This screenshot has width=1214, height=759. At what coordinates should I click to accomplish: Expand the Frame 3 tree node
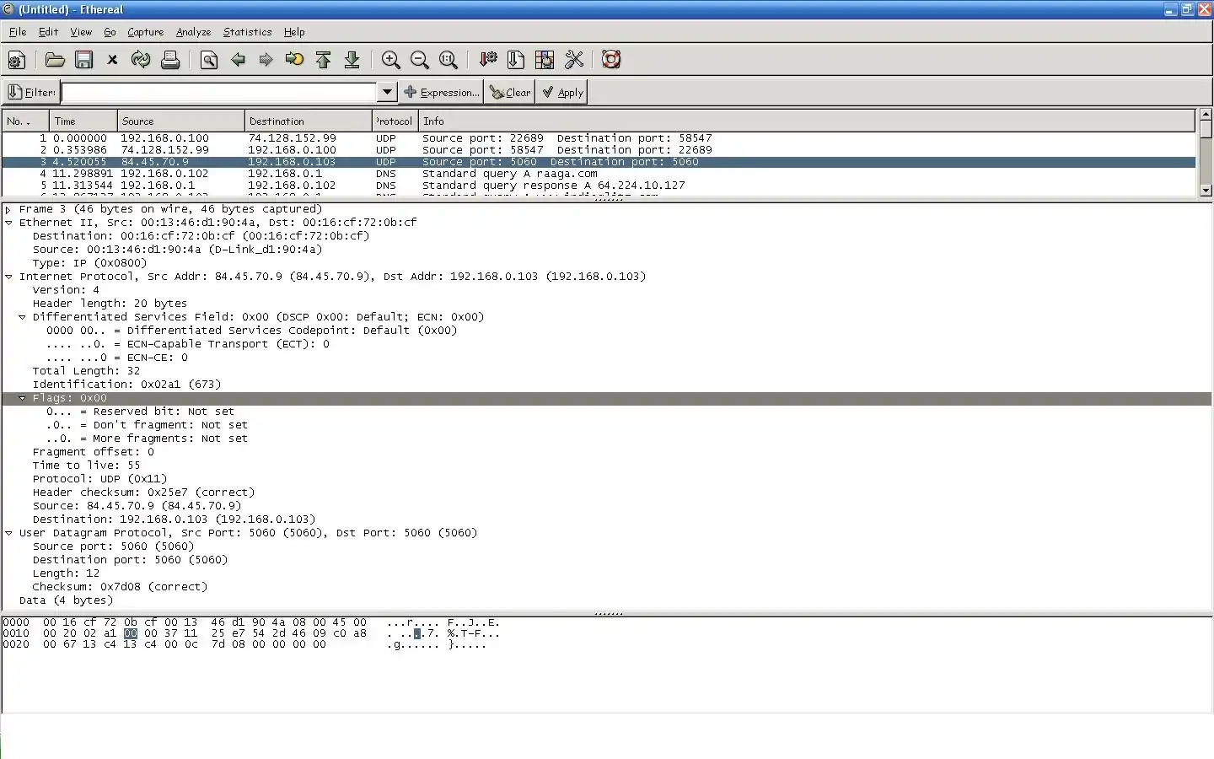pos(8,209)
